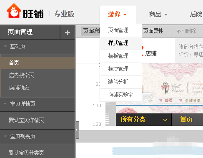Open the 装修 dropdown menu
This screenshot has height=158, width=203.
118,14
